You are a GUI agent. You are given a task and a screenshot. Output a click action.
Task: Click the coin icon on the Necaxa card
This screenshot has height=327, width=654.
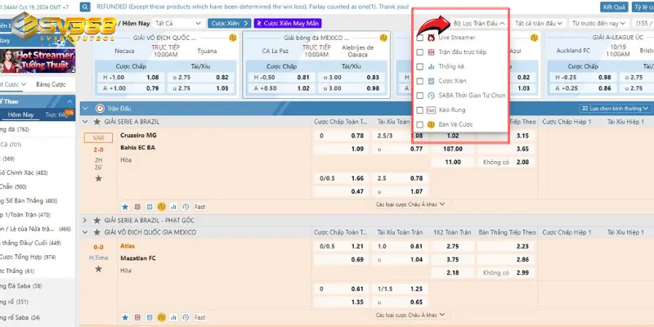[235, 38]
